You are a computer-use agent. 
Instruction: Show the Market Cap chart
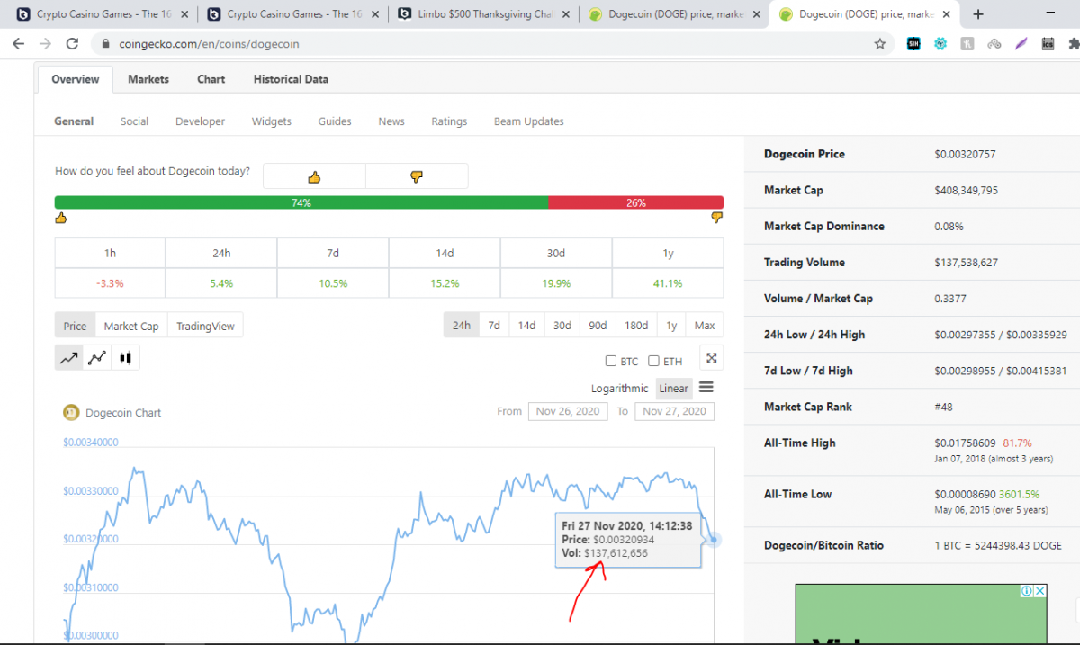[131, 327]
